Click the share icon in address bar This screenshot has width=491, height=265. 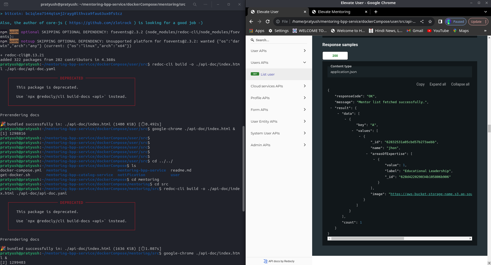422,22
